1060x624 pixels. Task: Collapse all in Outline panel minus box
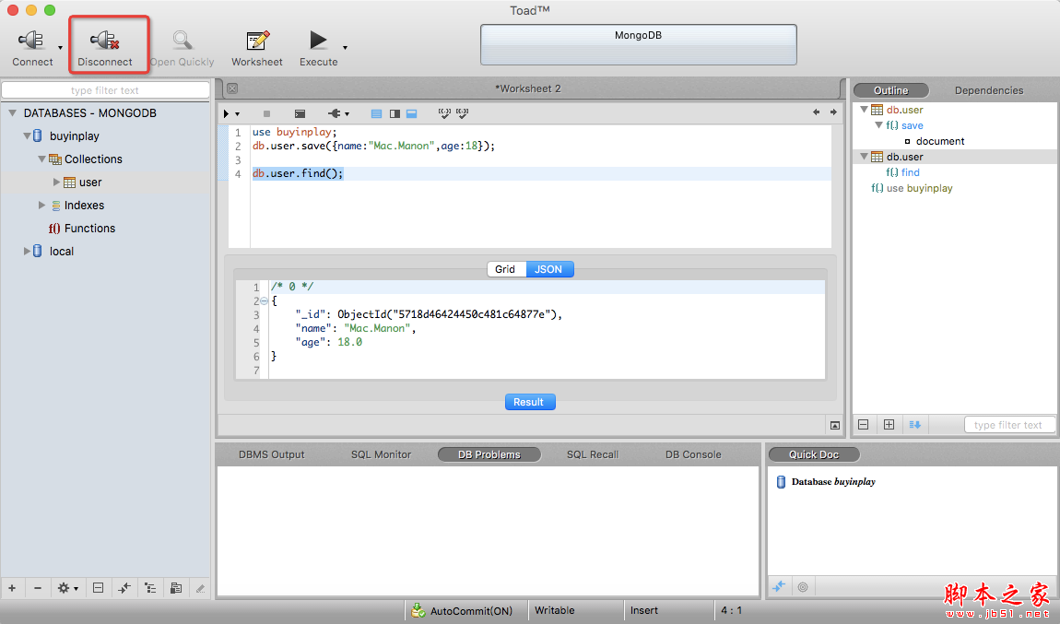point(864,425)
